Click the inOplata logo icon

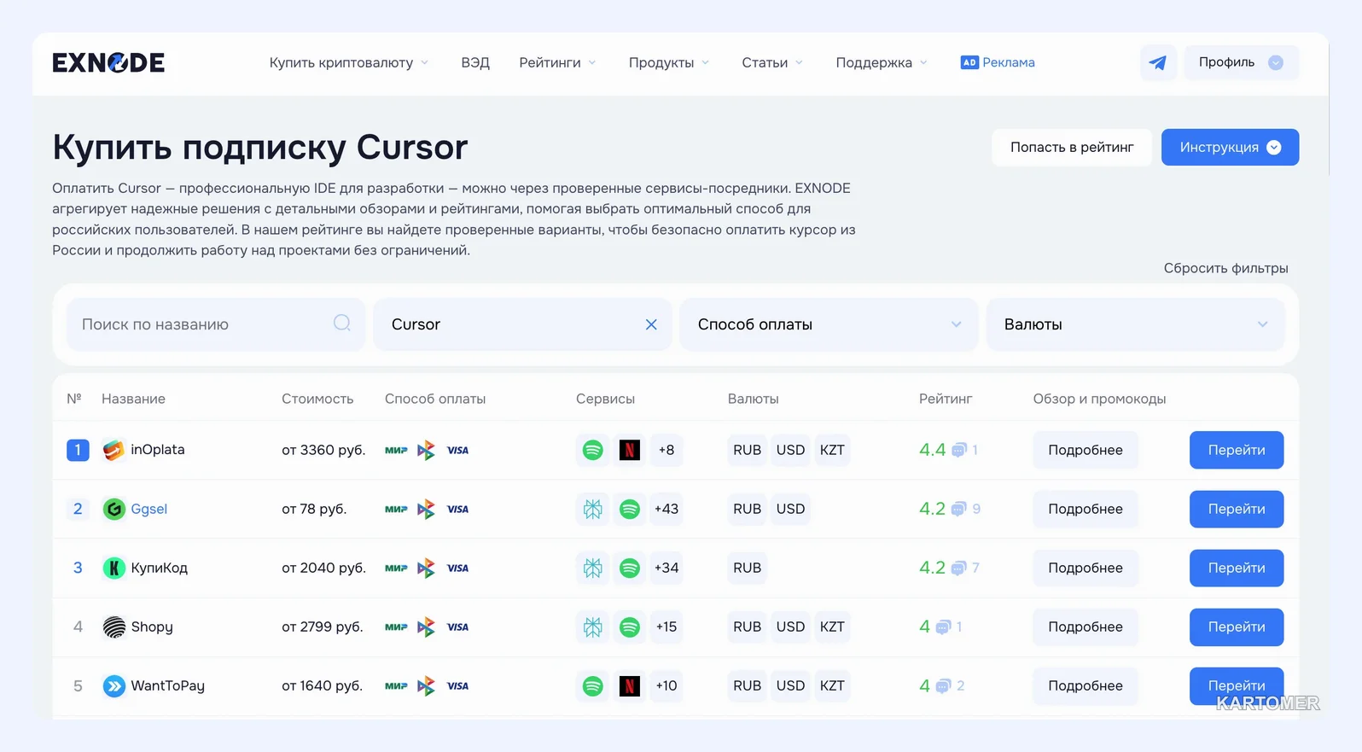(113, 450)
